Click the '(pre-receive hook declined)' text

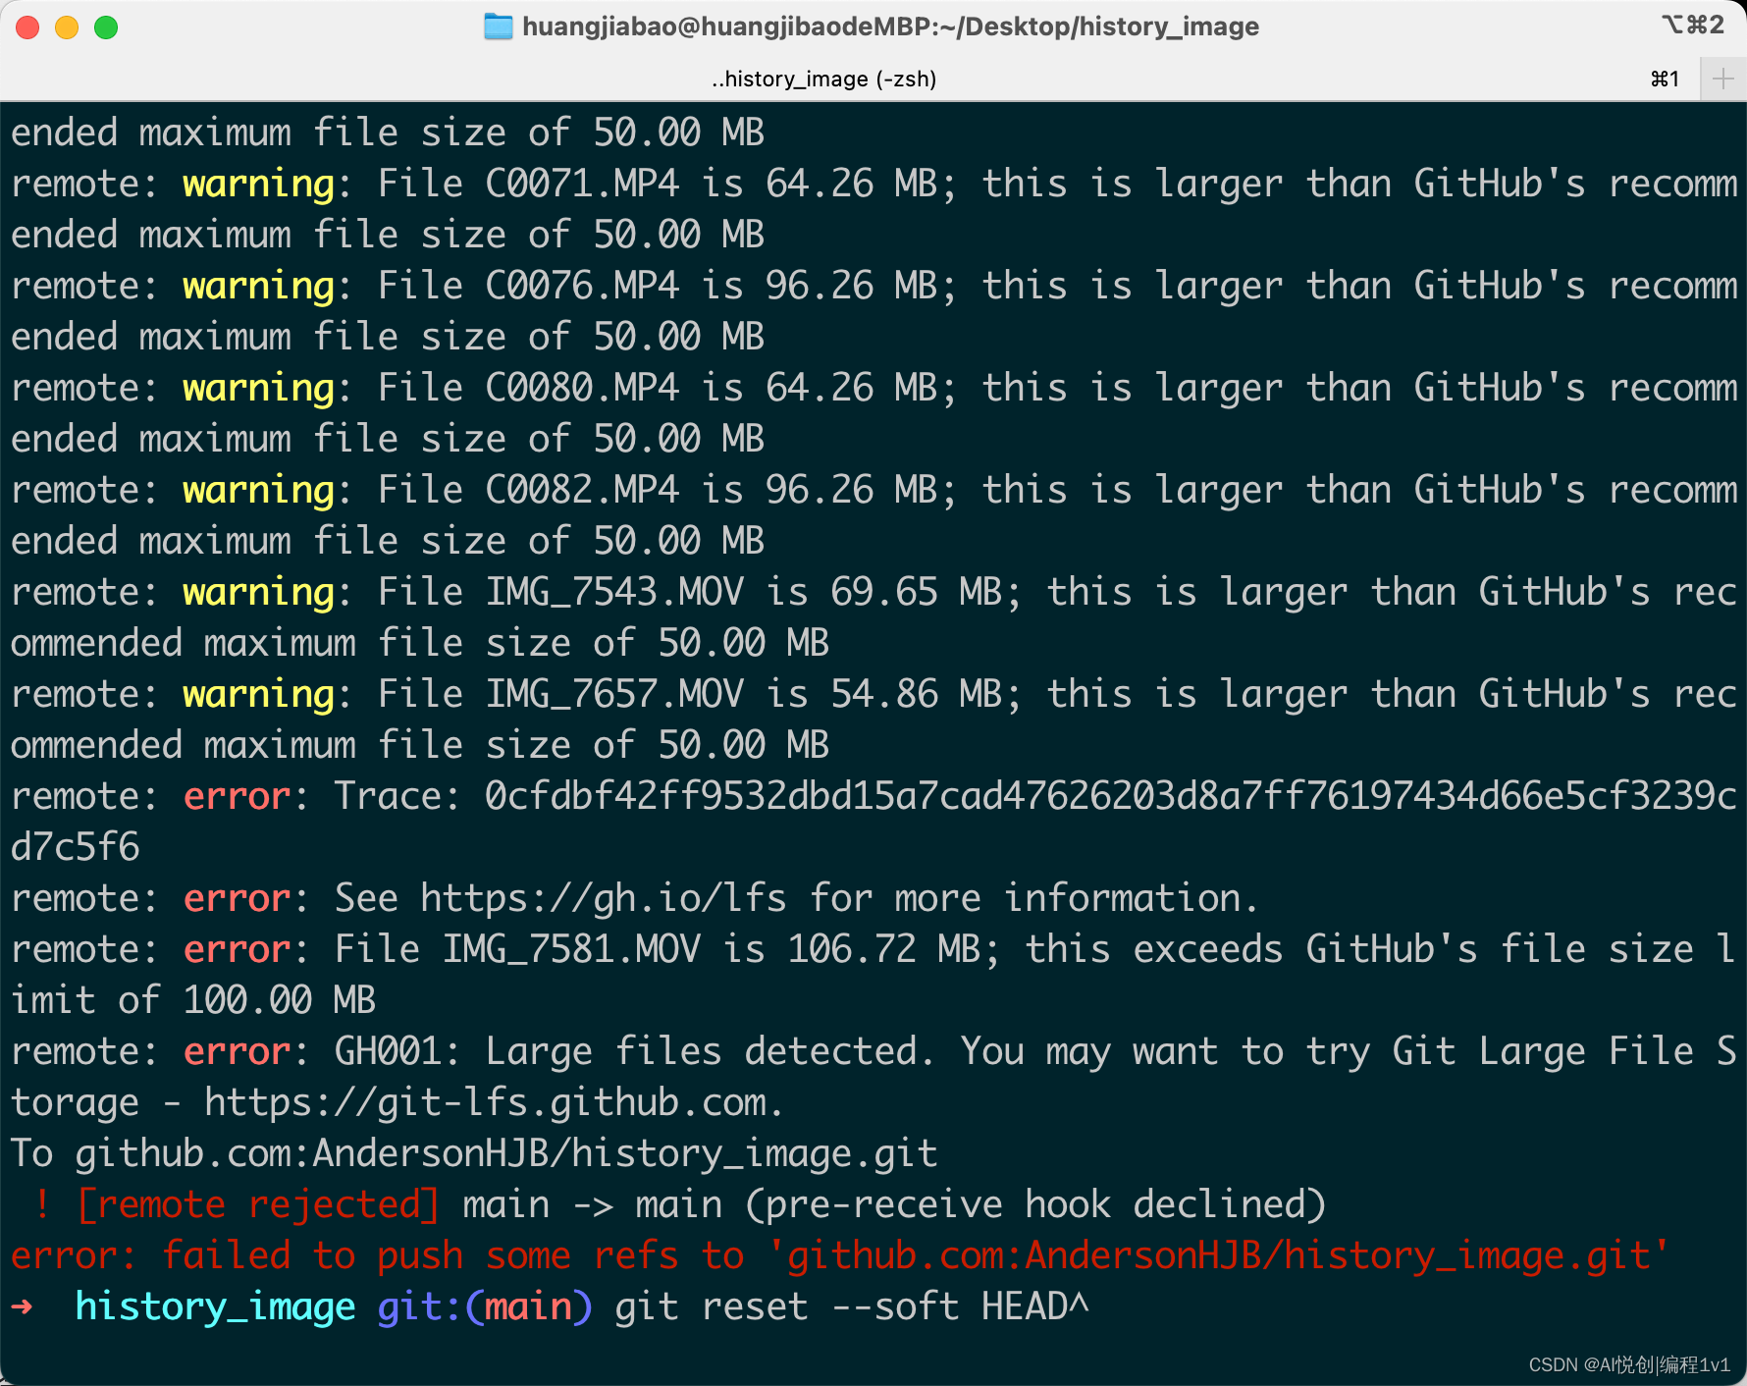pos(1035,1204)
